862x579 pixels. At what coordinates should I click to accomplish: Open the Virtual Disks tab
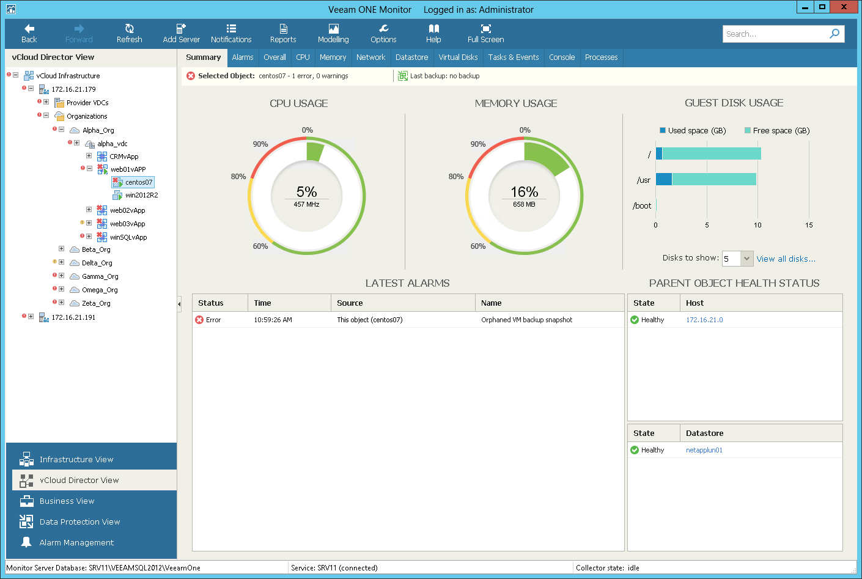click(x=458, y=57)
